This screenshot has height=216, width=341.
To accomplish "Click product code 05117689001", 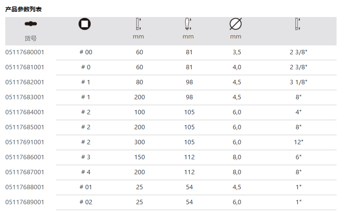I will pos(25,202).
